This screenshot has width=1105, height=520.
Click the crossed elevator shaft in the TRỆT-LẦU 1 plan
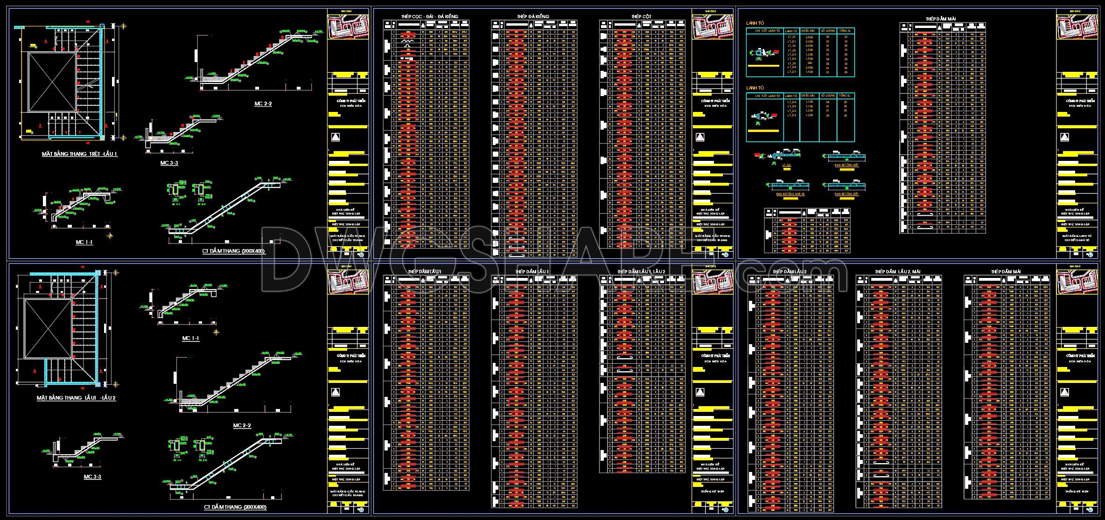[x=52, y=82]
